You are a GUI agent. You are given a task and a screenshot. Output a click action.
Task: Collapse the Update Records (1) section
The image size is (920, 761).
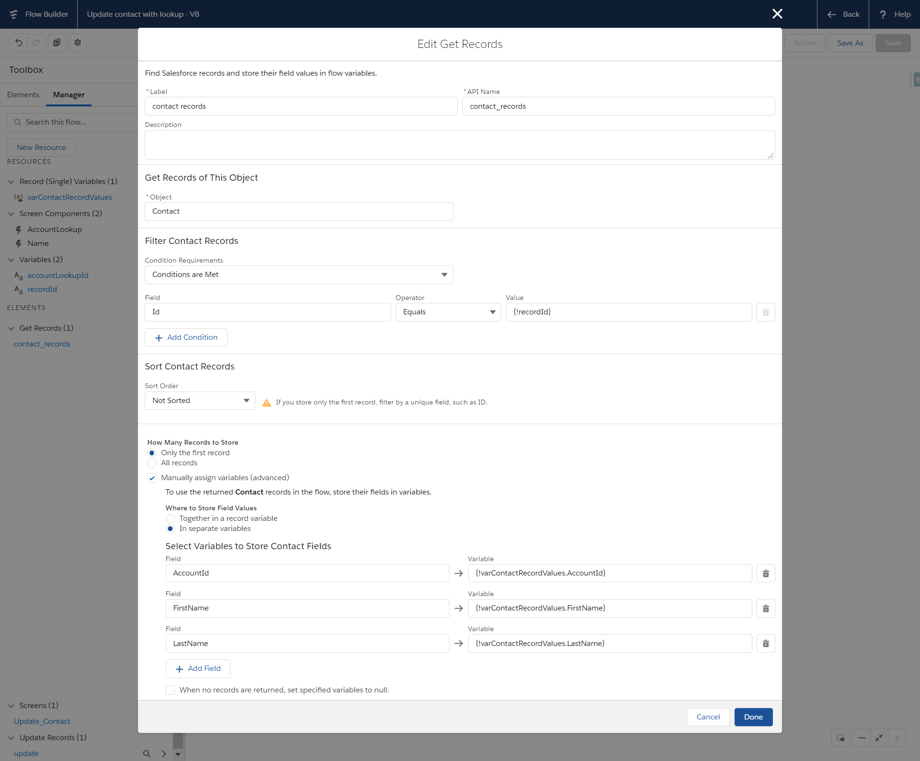coord(11,738)
